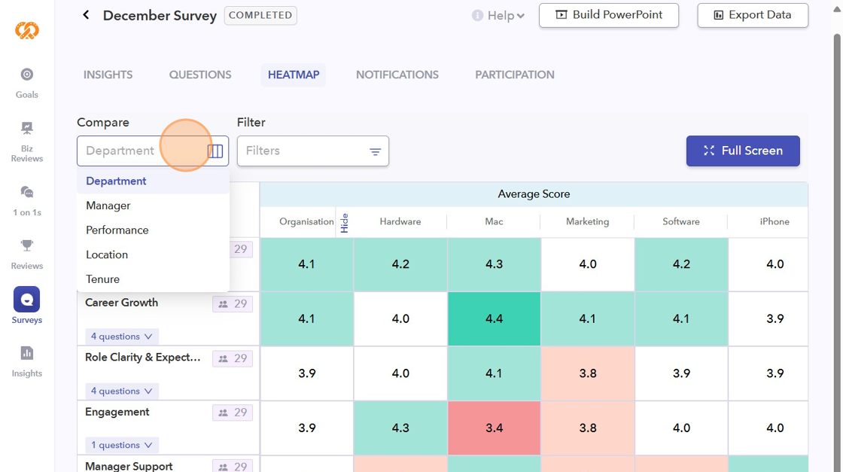Click first row Mac cell 4.3

pyautogui.click(x=494, y=264)
